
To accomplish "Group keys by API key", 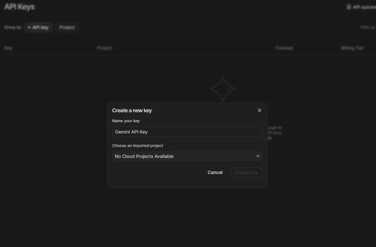I will (38, 28).
